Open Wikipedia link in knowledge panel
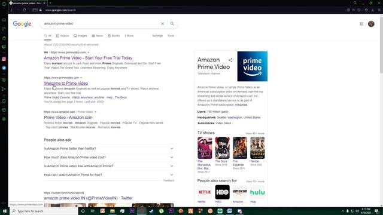This screenshot has width=383, height=215. point(241,105)
